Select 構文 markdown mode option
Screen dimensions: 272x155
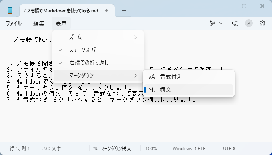[x=189, y=90]
